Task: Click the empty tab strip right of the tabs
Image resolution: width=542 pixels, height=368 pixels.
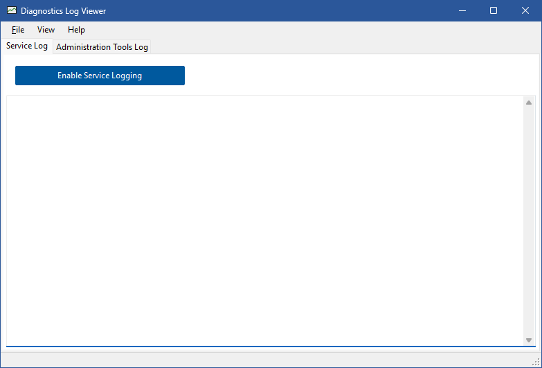Action: [346, 46]
